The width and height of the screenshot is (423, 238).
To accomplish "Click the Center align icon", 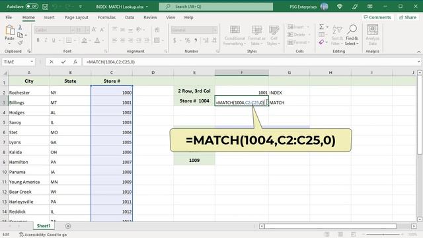I will point(122,40).
